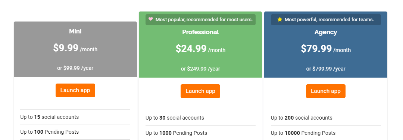The height and width of the screenshot is (140, 403).
Task: Launch app under the Professional plan
Action: pyautogui.click(x=200, y=91)
